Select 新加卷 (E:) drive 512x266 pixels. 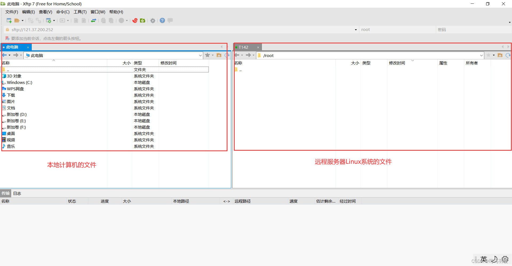coord(16,121)
